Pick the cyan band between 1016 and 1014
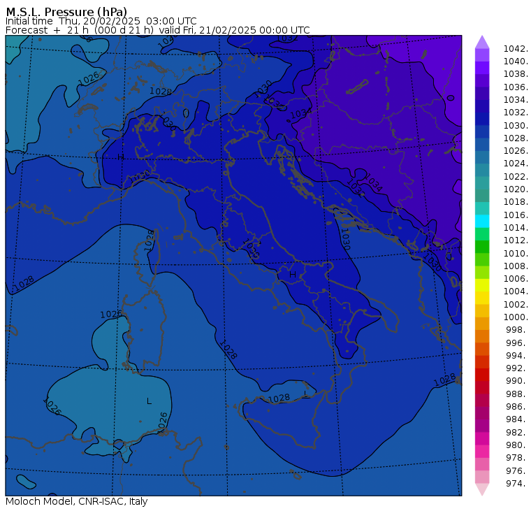The height and width of the screenshot is (511, 531). [482, 222]
